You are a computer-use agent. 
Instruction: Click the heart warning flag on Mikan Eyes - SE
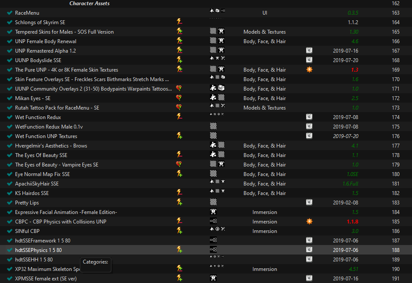click(x=179, y=98)
